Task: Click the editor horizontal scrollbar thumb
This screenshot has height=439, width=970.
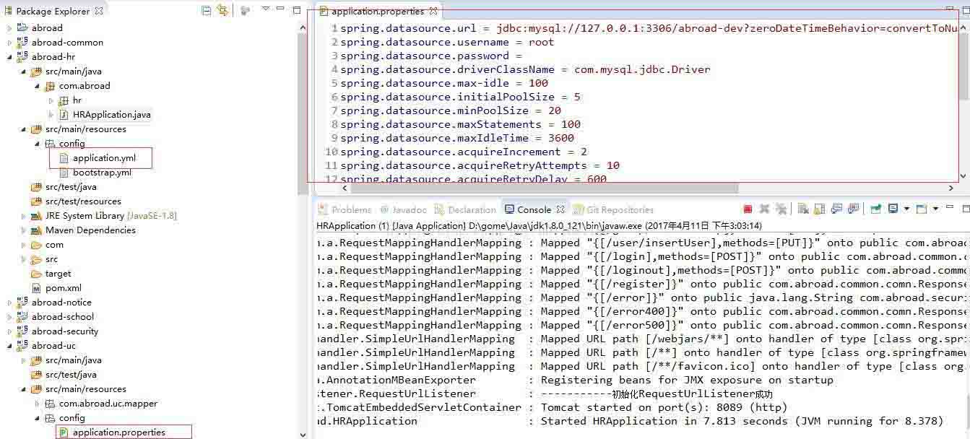Action: click(545, 188)
